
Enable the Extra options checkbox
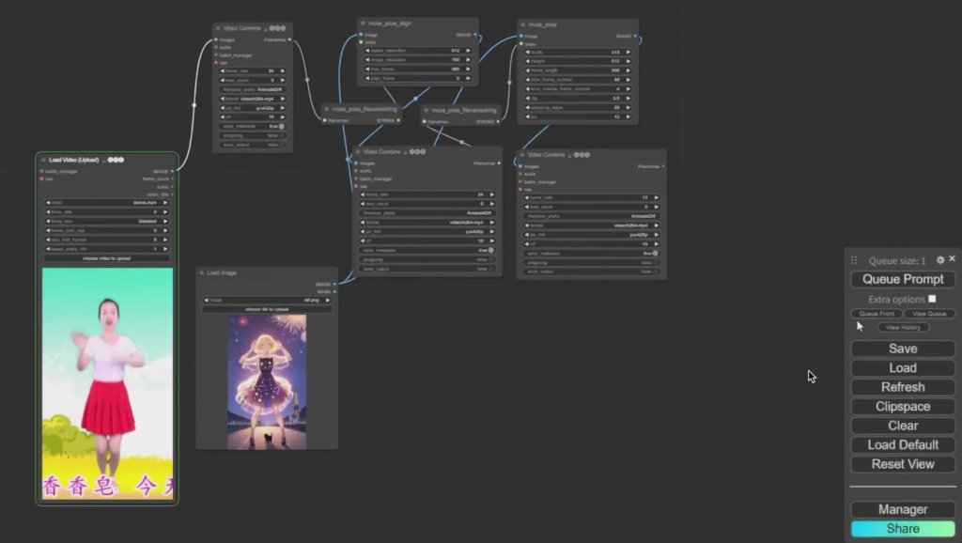[932, 299]
